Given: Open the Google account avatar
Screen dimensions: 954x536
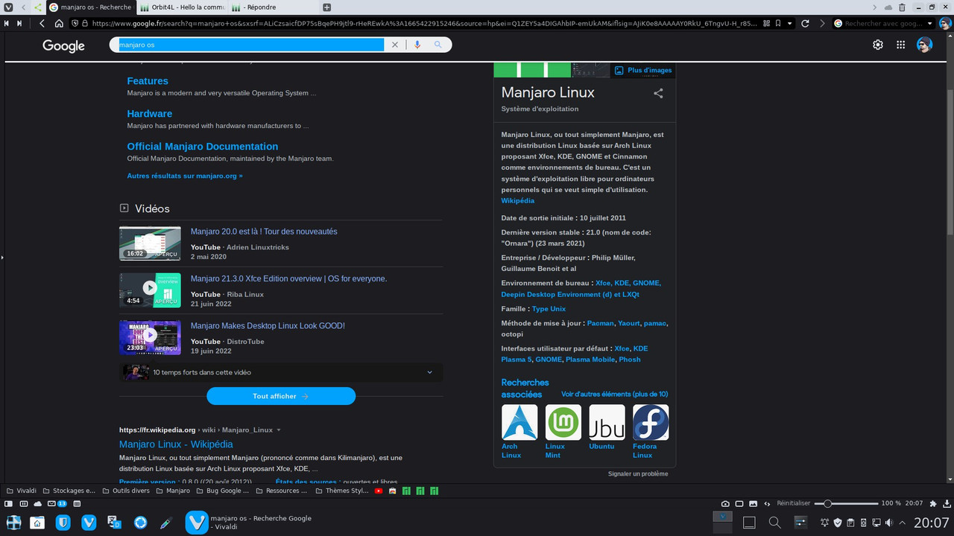Looking at the screenshot, I should click(x=924, y=45).
